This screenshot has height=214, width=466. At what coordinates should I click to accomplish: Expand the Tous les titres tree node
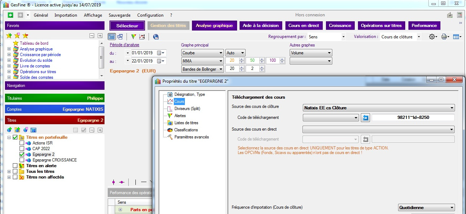9,171
